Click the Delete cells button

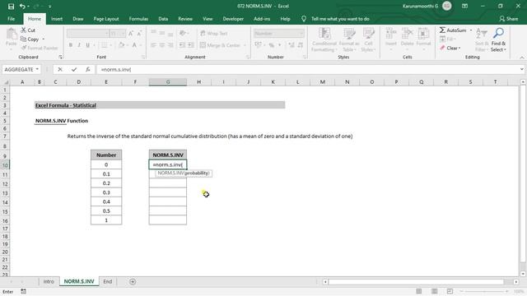[x=407, y=39]
